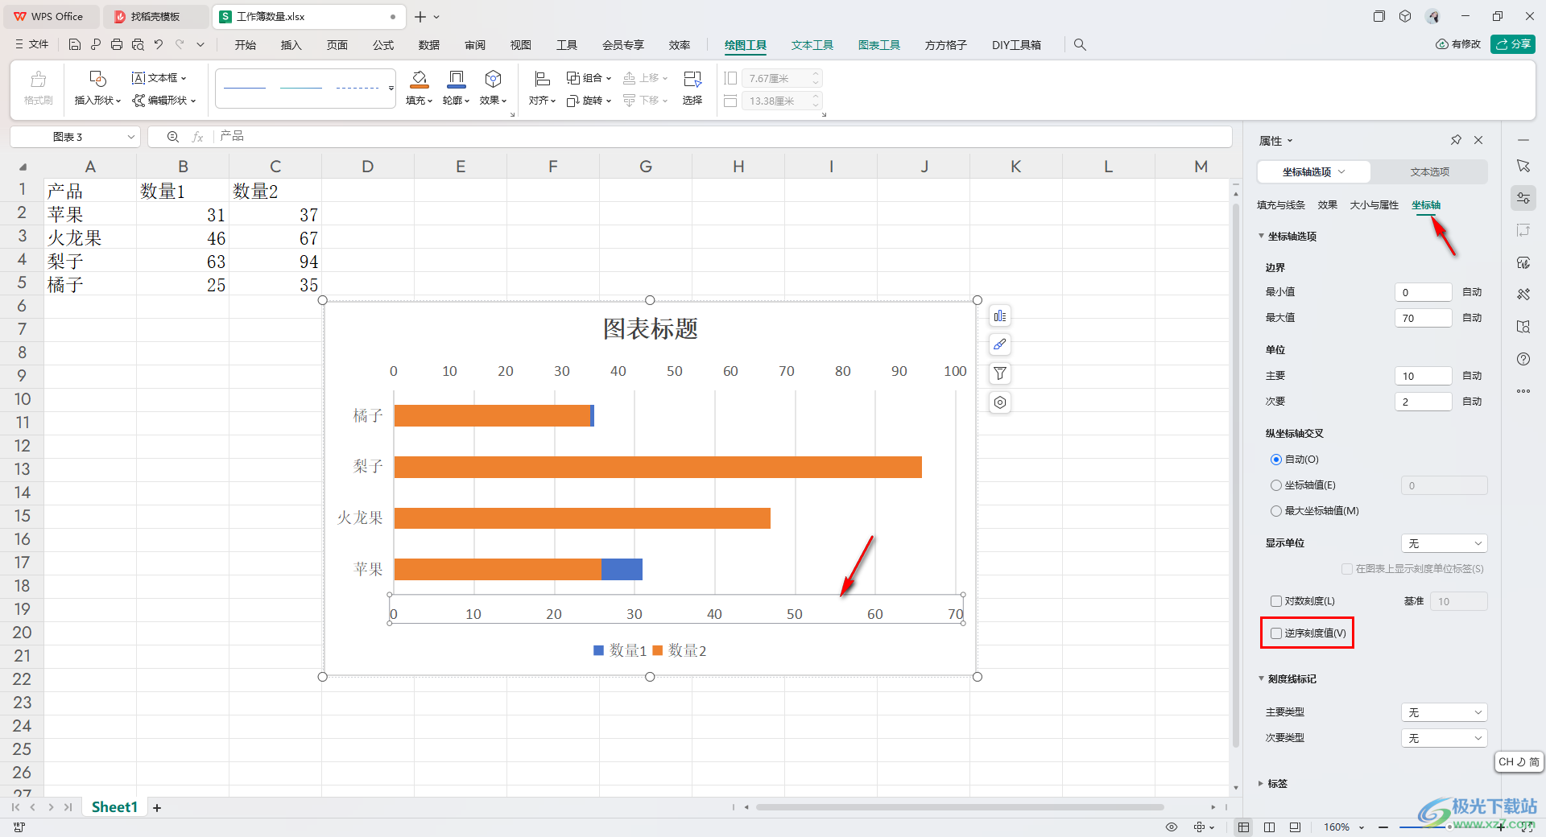1546x837 pixels.
Task: Open the Selection pane (选择) icon
Action: [692, 79]
